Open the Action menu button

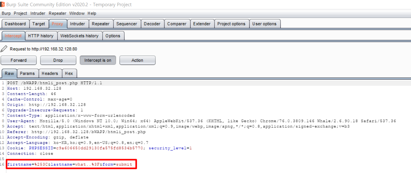pos(137,60)
